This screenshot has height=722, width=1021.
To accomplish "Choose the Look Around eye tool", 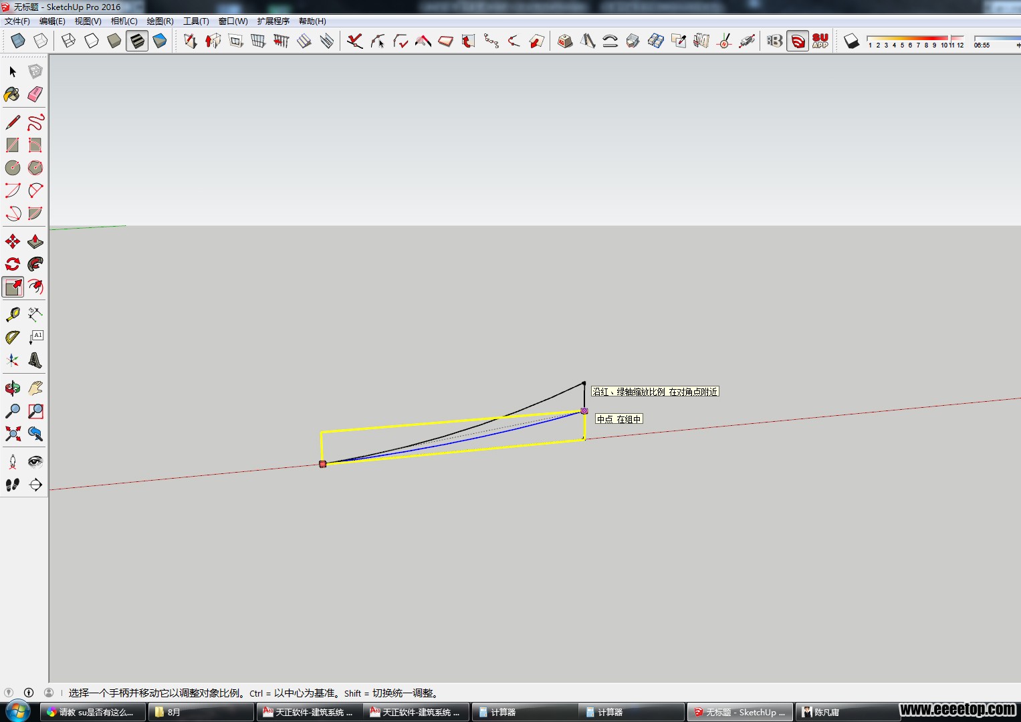I will [35, 461].
